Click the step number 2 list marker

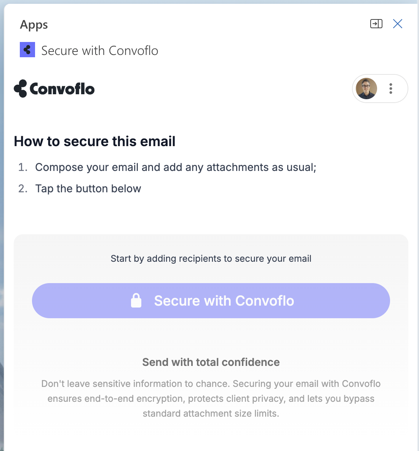pos(23,189)
